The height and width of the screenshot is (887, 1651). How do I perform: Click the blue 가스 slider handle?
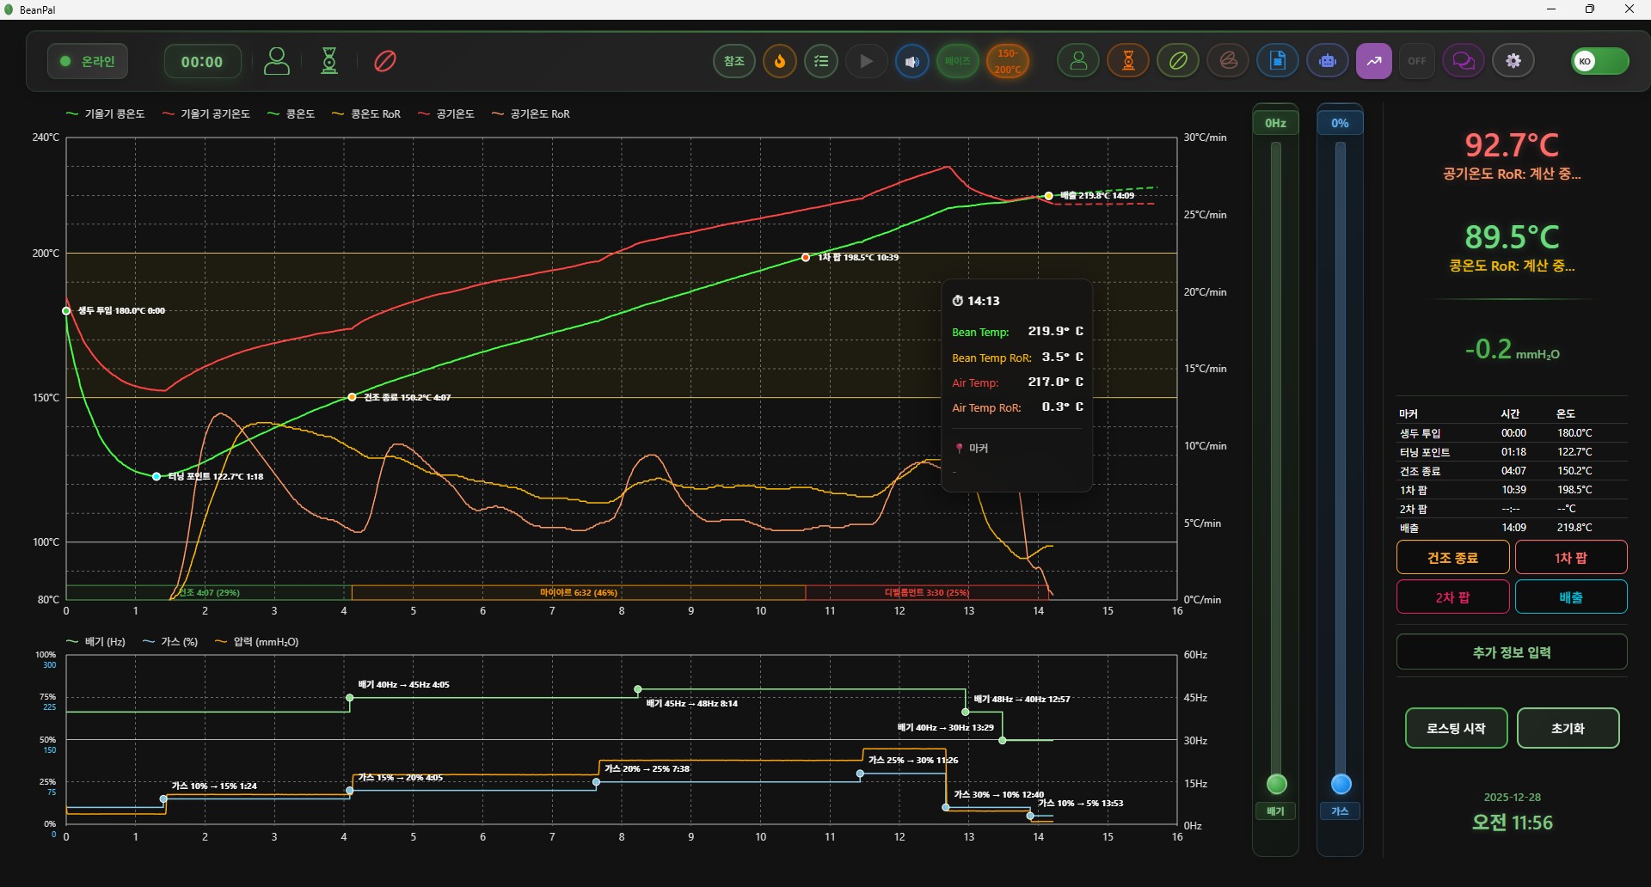pyautogui.click(x=1341, y=784)
